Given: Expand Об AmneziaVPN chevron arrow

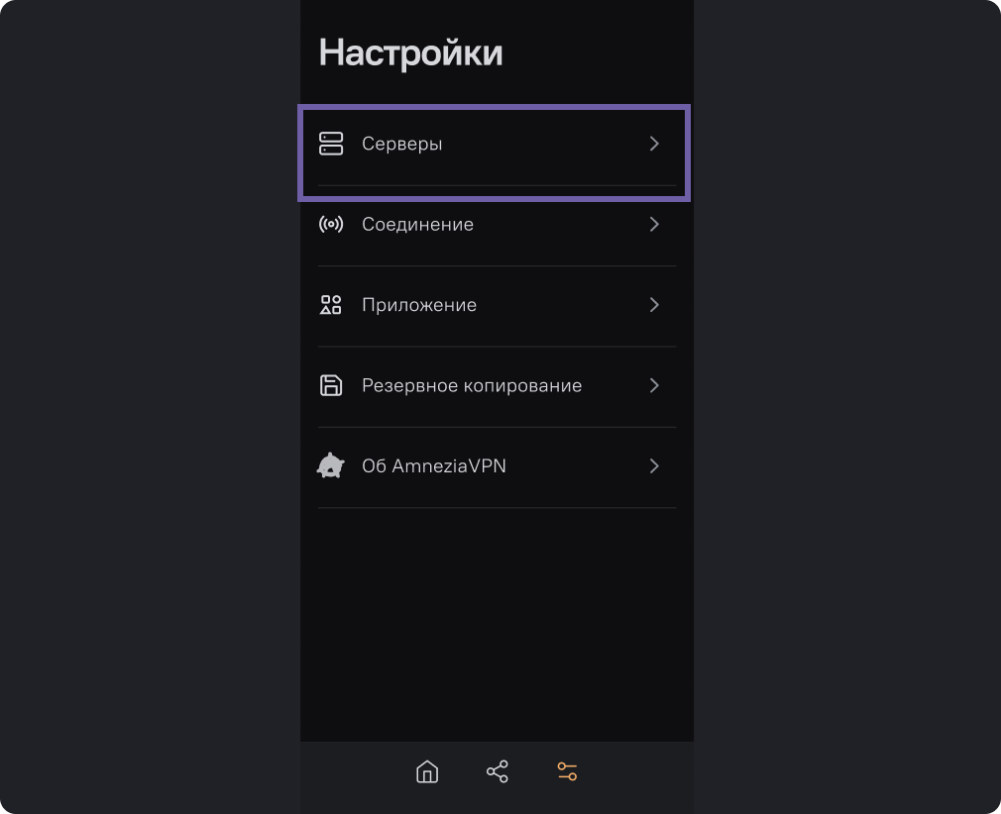Looking at the screenshot, I should [654, 465].
